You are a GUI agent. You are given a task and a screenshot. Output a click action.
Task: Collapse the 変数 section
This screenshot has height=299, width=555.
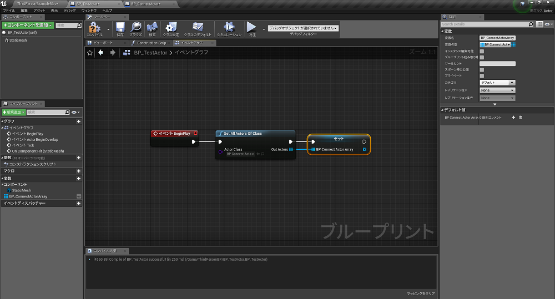click(x=2, y=179)
